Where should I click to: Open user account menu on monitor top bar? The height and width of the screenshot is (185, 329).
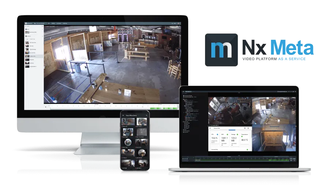click(174, 23)
